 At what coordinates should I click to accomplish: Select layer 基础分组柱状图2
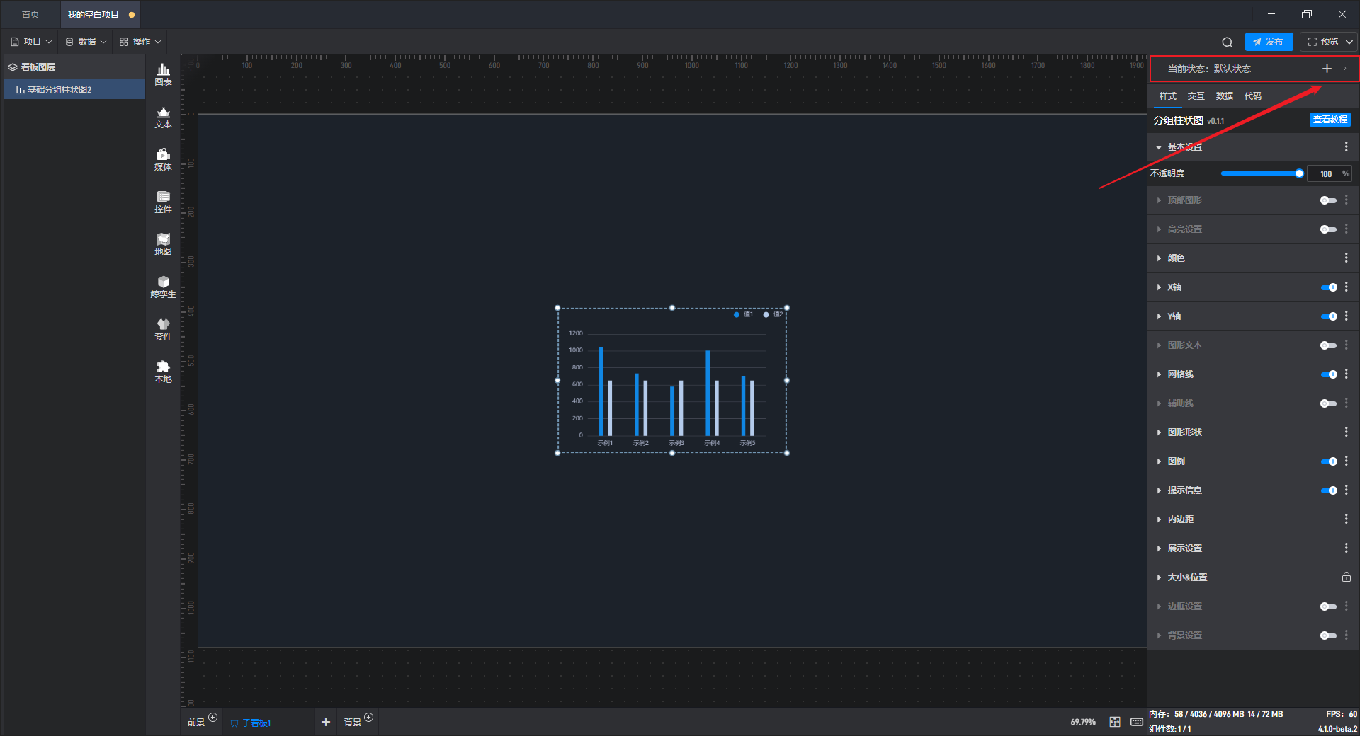pyautogui.click(x=74, y=90)
